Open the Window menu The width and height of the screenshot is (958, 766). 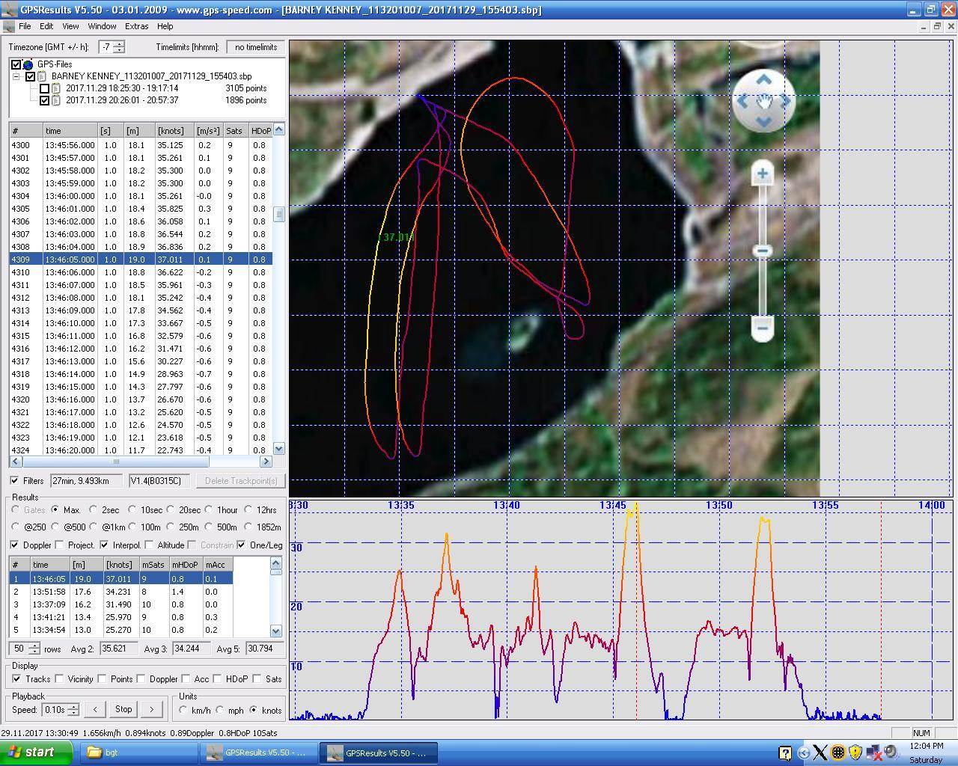click(x=102, y=26)
